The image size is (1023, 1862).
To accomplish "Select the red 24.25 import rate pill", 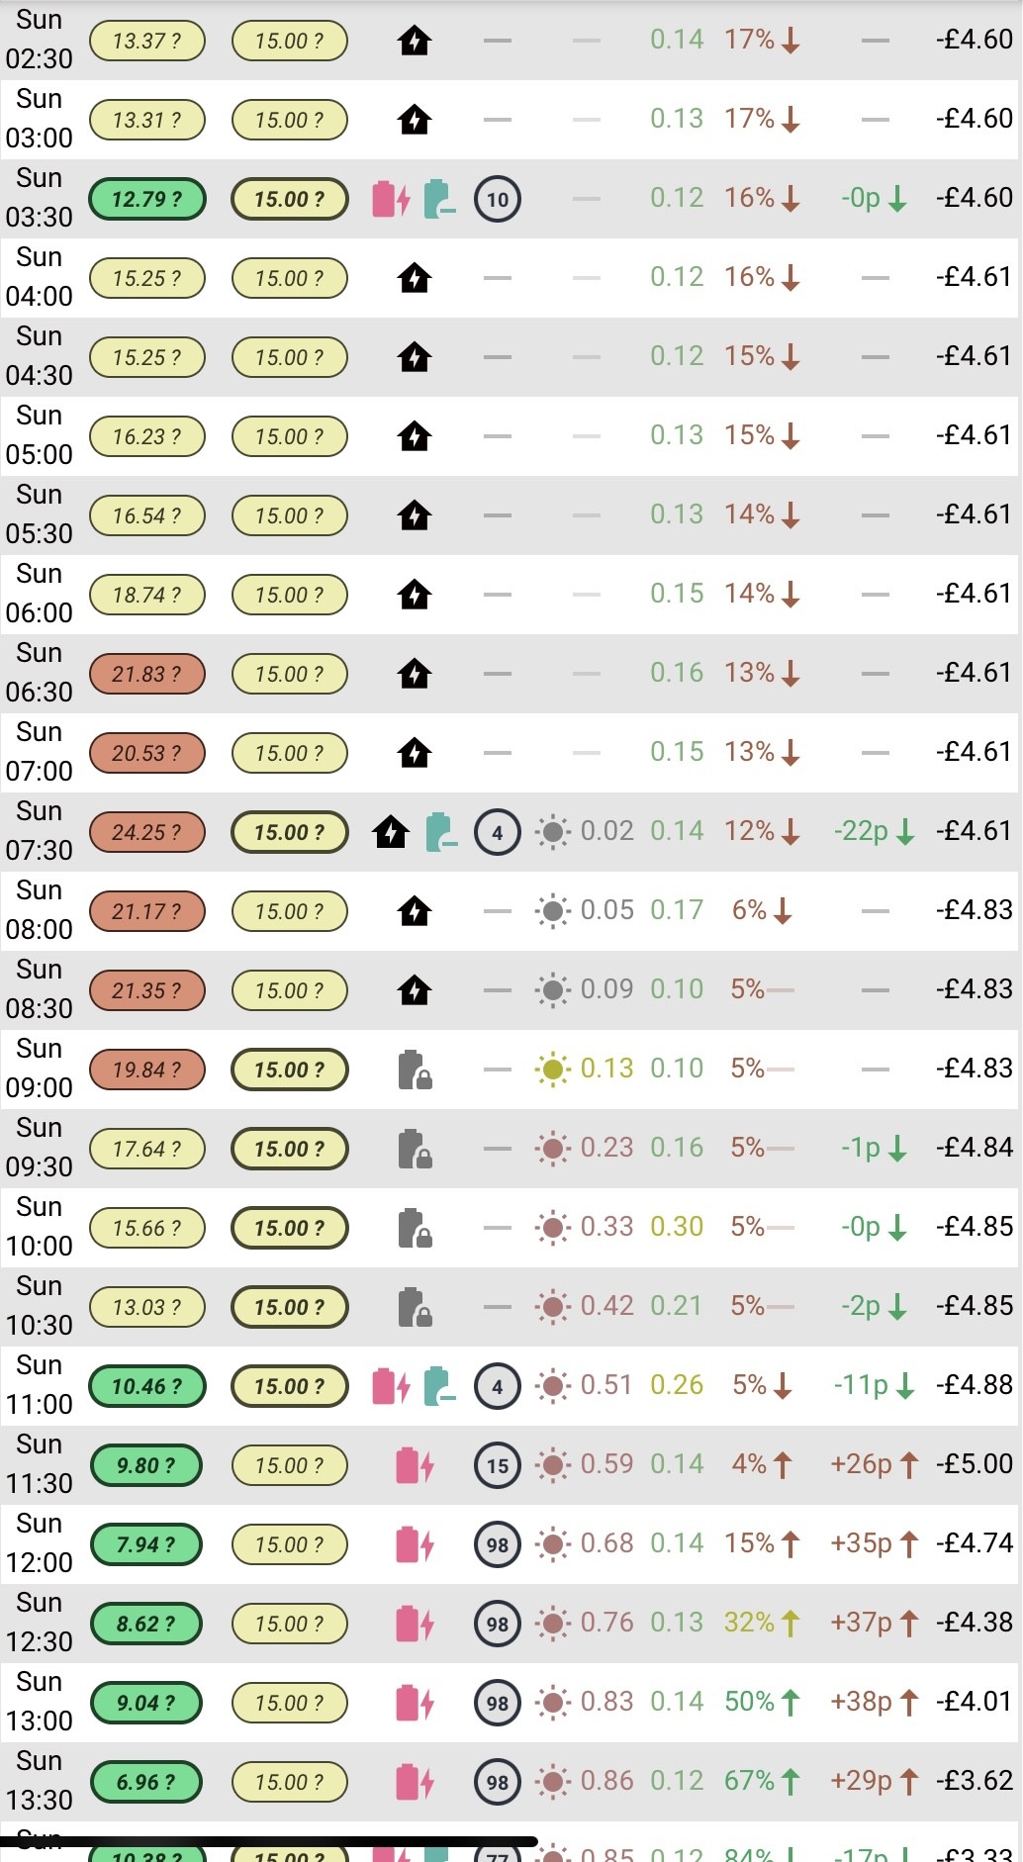I will click(x=147, y=832).
